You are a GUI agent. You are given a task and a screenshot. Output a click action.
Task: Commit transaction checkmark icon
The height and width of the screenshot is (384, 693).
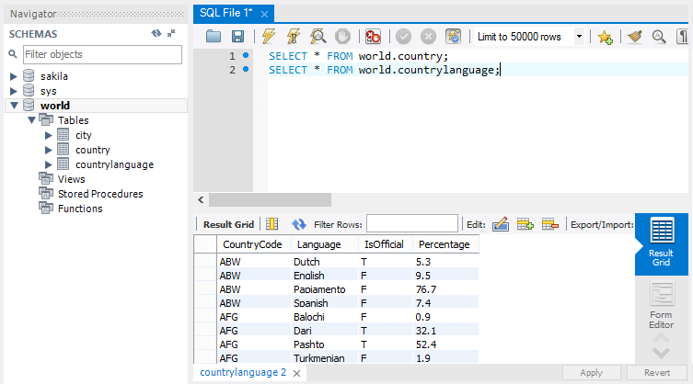click(403, 36)
